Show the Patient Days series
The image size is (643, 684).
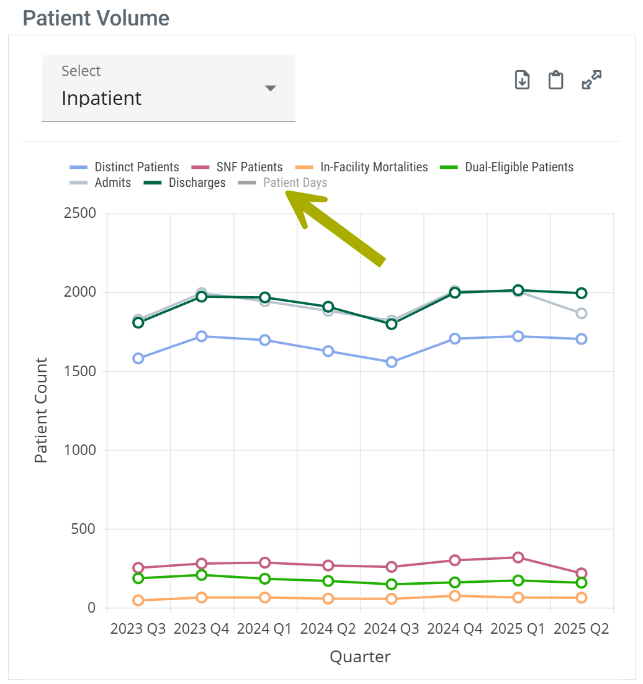coord(295,183)
